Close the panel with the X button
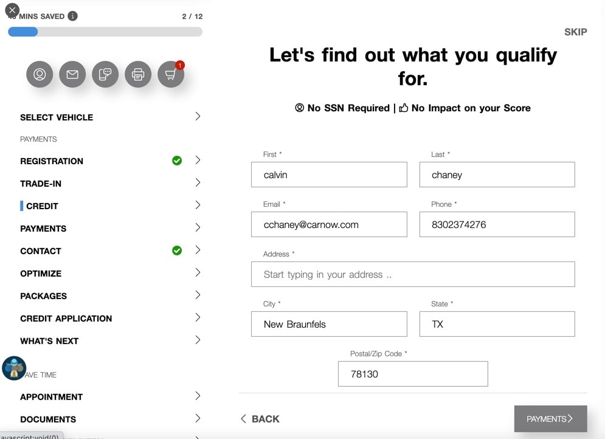The image size is (605, 439). coord(12,10)
